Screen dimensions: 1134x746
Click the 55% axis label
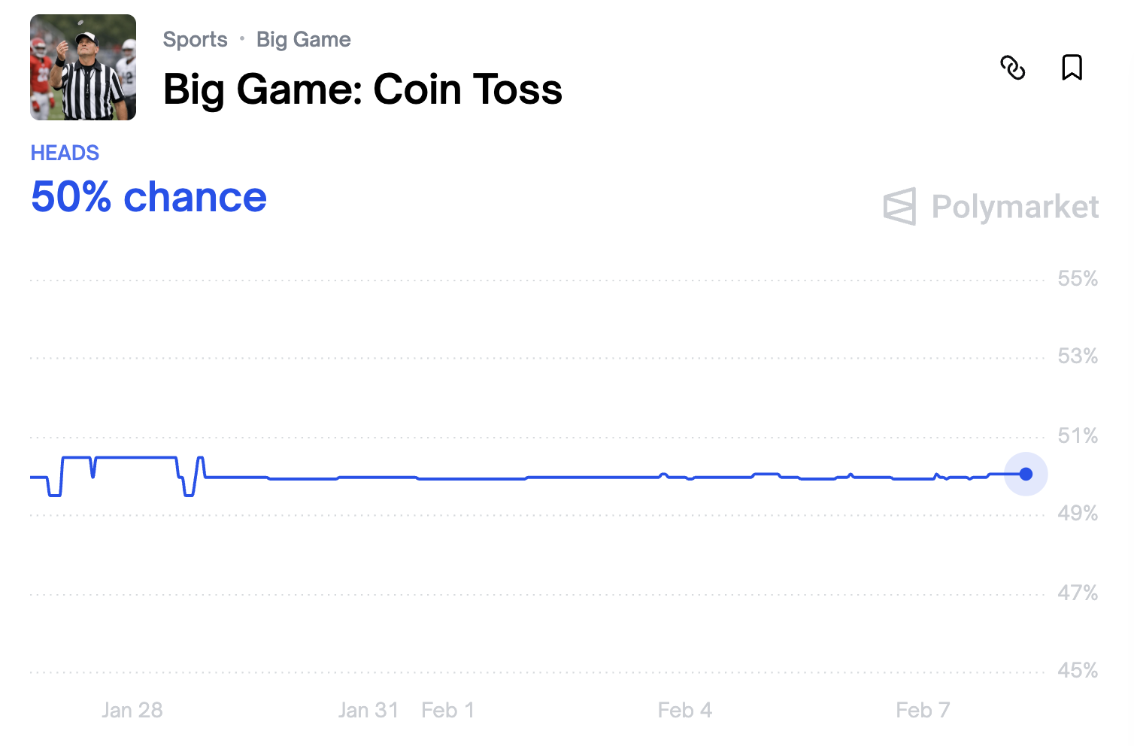pos(1078,279)
